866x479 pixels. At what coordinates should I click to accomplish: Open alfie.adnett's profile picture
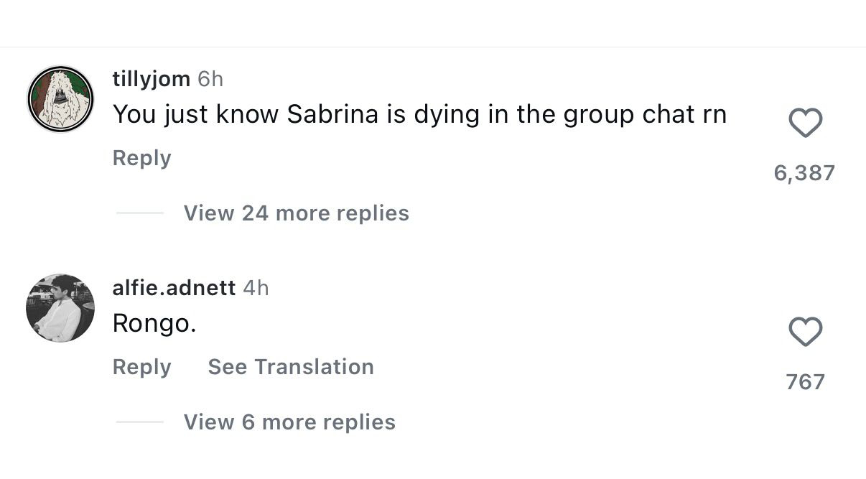click(60, 308)
